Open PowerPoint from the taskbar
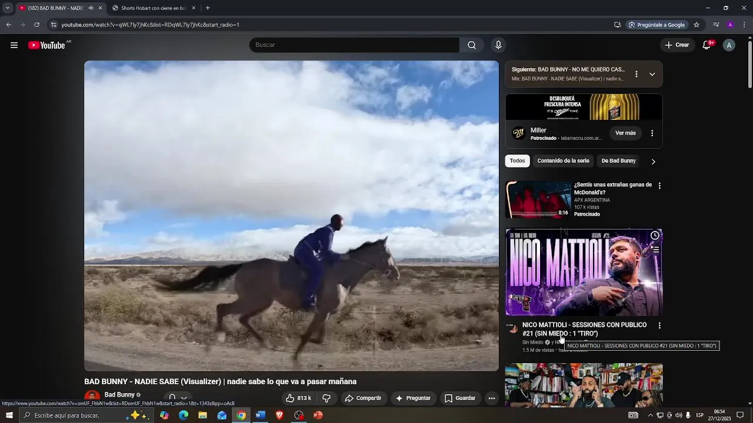The height and width of the screenshot is (423, 753). pyautogui.click(x=318, y=415)
